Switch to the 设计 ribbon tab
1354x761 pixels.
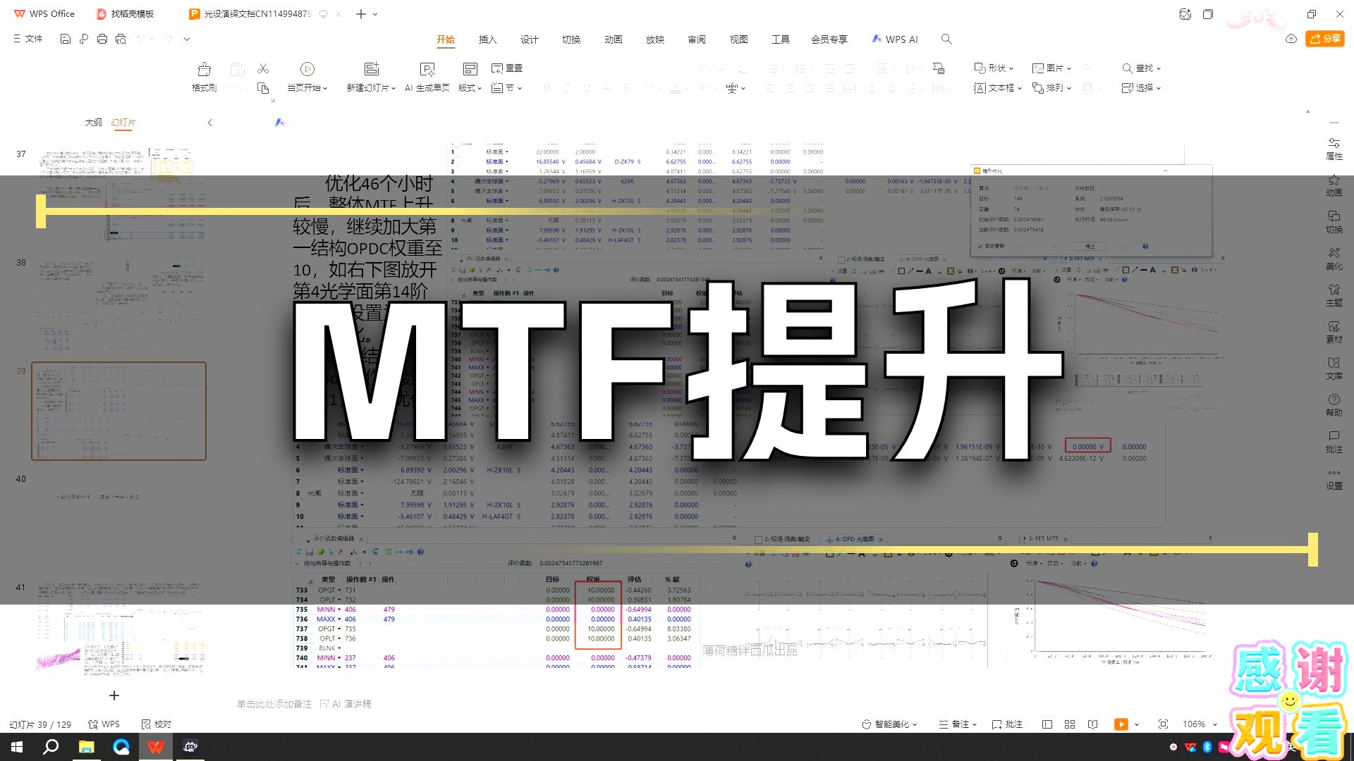[529, 39]
